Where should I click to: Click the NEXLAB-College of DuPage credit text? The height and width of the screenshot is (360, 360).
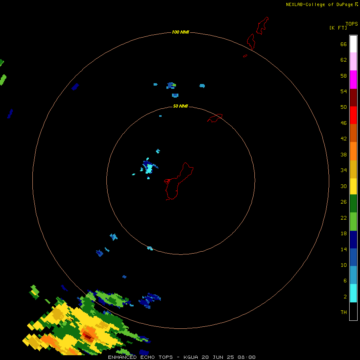(x=322, y=4)
